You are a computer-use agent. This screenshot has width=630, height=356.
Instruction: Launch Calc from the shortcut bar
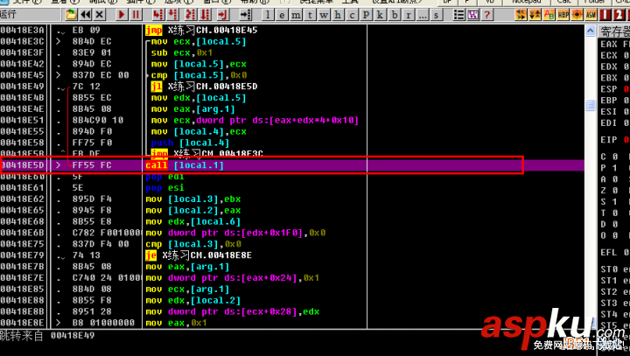(563, 2)
